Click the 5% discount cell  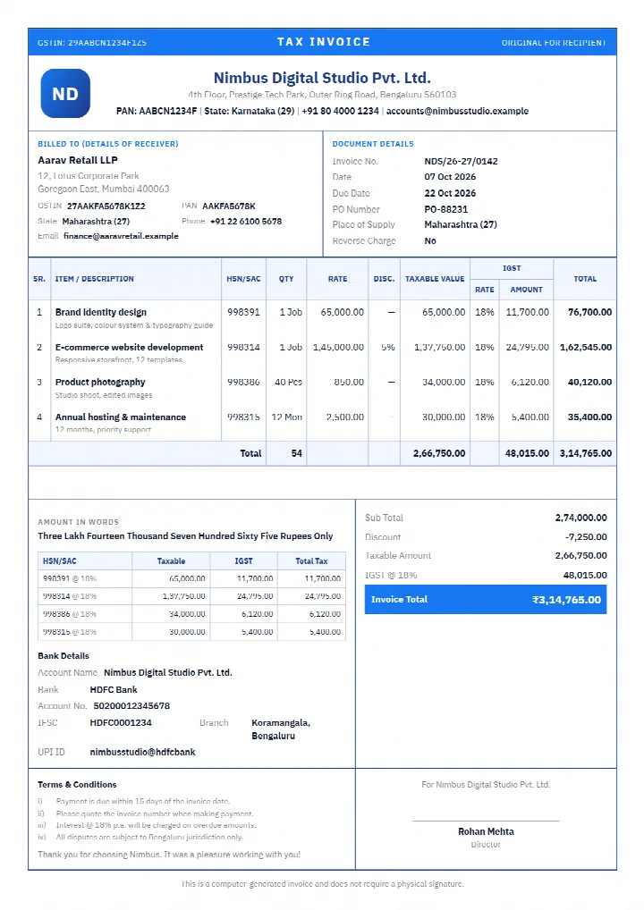click(388, 347)
